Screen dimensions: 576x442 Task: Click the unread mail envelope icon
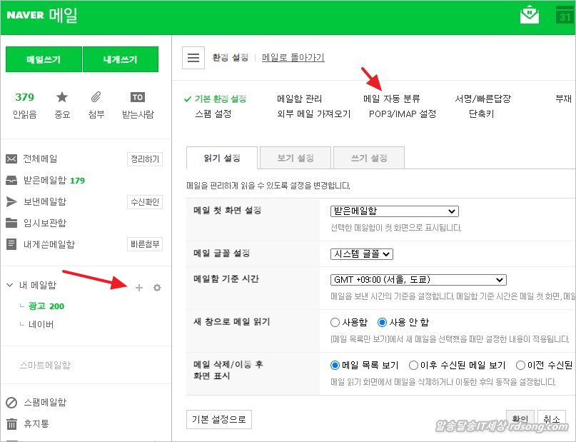(24, 98)
